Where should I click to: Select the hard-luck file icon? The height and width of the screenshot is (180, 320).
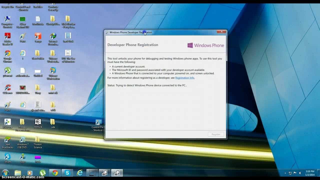pos(68,38)
